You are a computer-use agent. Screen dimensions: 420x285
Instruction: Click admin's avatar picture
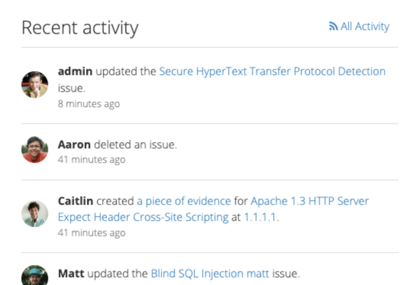coord(35,84)
